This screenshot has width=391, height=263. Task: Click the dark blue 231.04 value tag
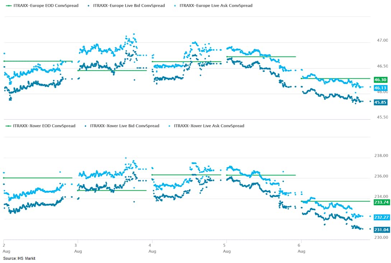click(381, 230)
